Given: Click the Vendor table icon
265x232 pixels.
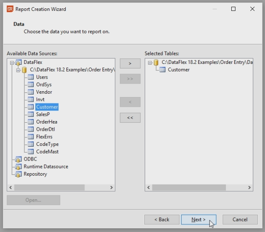Looking at the screenshot, I should (x=30, y=92).
